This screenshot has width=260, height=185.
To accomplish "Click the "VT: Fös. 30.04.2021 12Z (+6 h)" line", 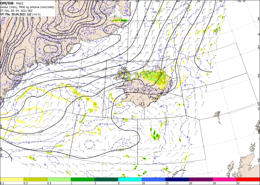I will tap(20, 14).
